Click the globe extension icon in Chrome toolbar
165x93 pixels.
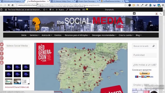point(154,5)
